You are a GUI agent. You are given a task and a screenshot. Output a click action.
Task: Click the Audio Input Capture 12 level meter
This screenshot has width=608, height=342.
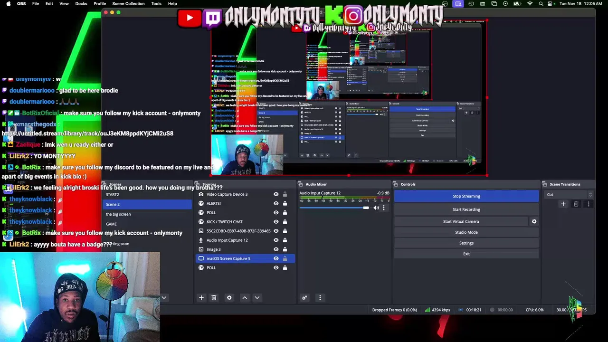344,199
